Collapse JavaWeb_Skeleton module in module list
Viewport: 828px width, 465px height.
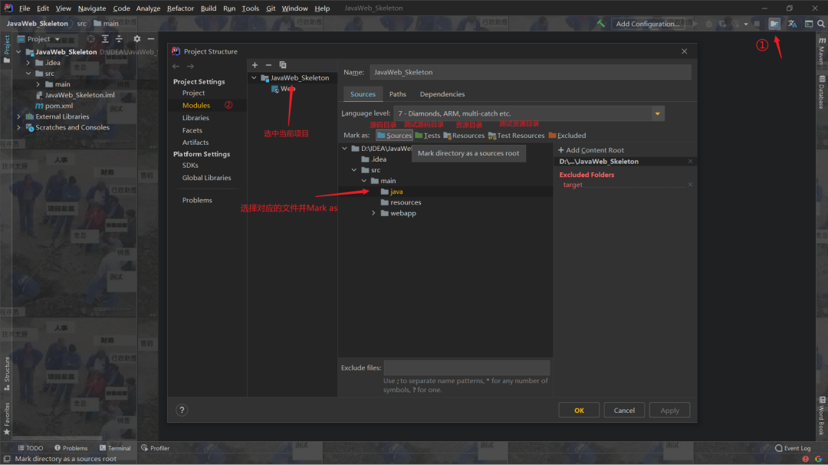tap(254, 78)
